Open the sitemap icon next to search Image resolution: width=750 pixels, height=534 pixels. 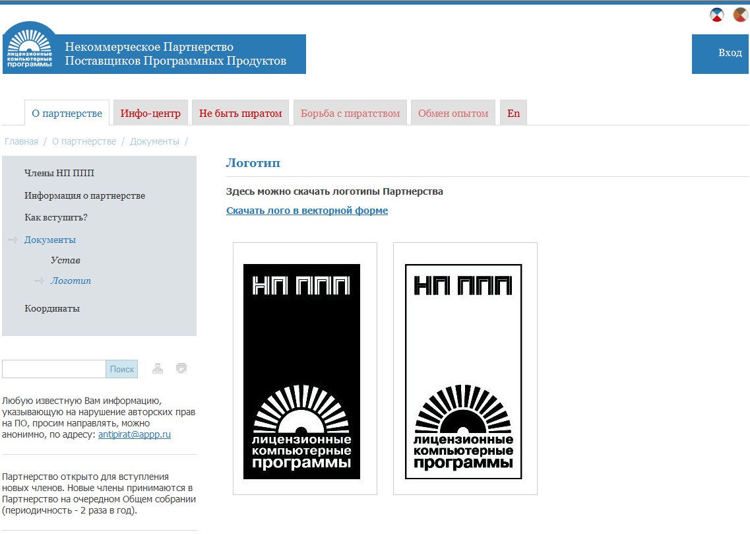(x=158, y=368)
